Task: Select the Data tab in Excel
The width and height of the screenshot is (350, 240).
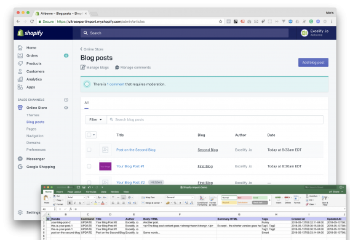Action: [103, 192]
